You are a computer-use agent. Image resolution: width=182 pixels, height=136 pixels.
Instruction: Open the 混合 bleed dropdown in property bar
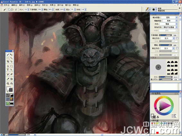[x=75, y=10]
